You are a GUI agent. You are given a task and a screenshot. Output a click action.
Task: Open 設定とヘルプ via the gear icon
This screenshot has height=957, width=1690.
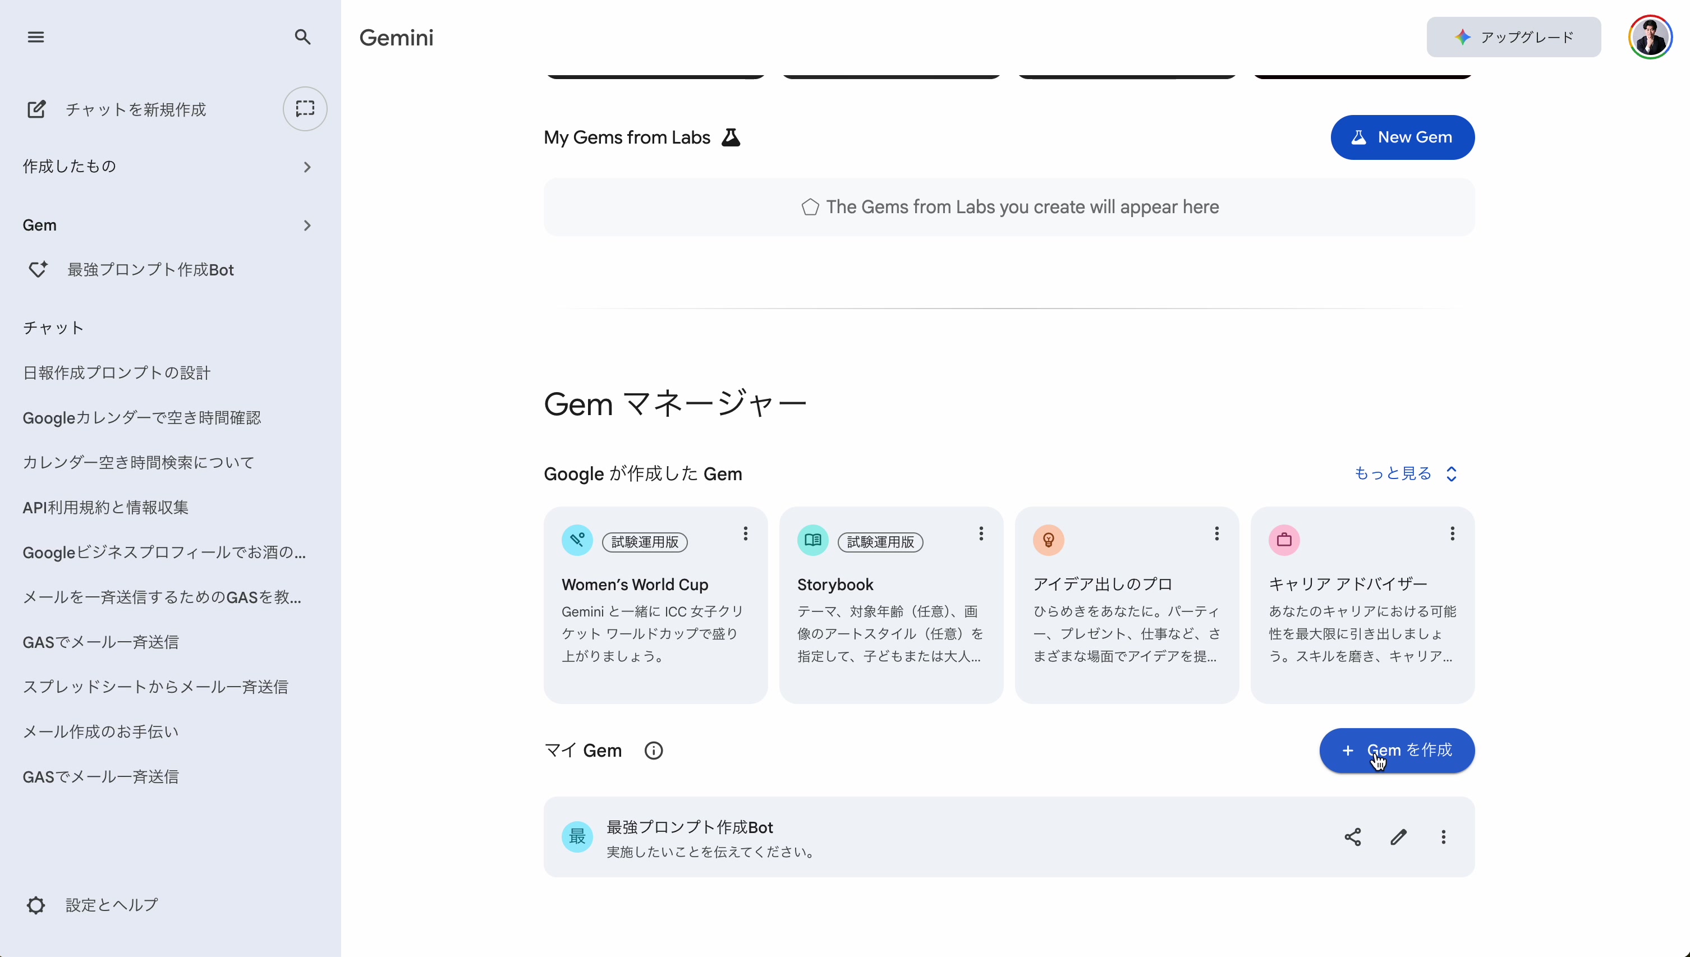pos(35,905)
